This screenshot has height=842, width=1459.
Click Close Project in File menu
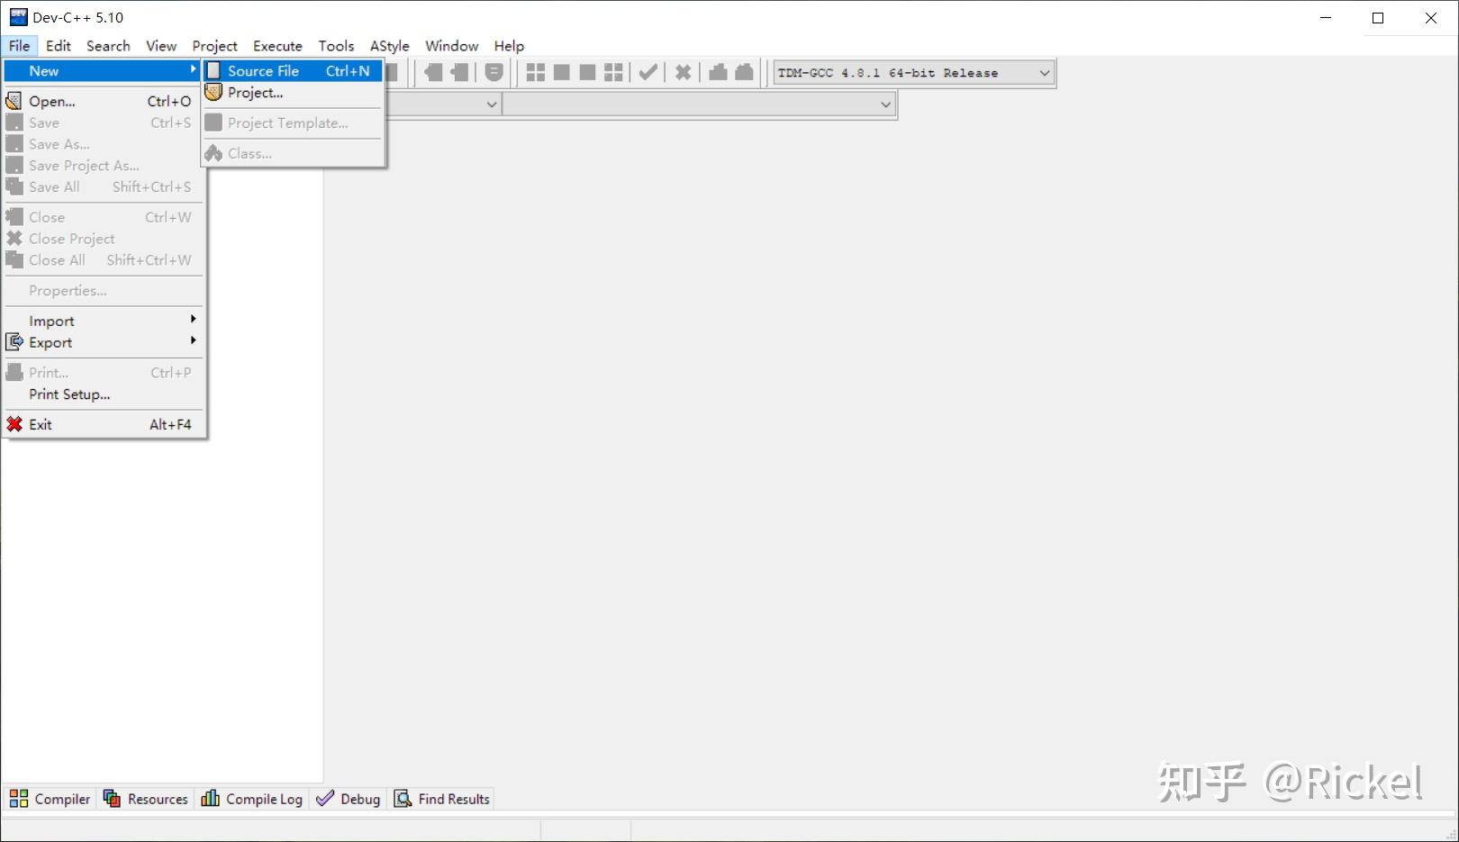[x=104, y=239]
